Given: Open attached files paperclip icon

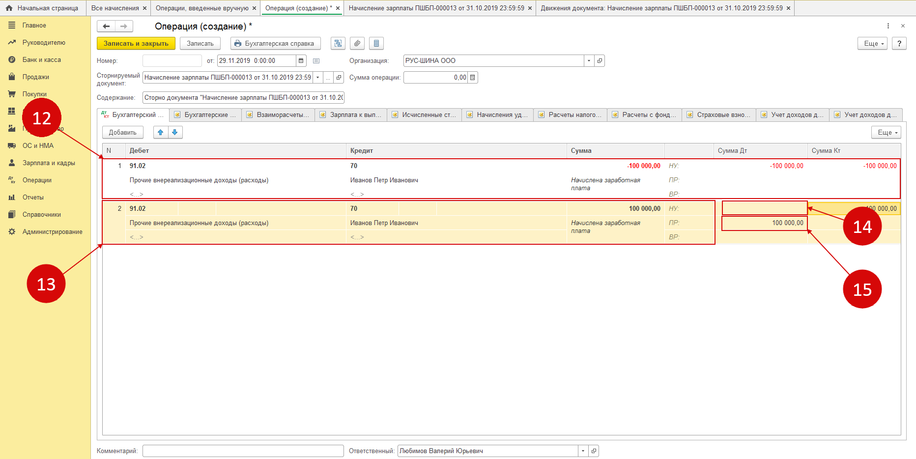Looking at the screenshot, I should [357, 43].
